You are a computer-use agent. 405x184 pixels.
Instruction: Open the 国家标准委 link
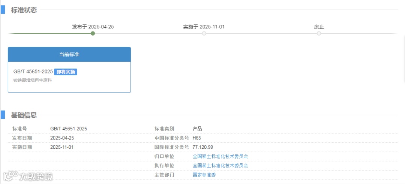click(204, 175)
